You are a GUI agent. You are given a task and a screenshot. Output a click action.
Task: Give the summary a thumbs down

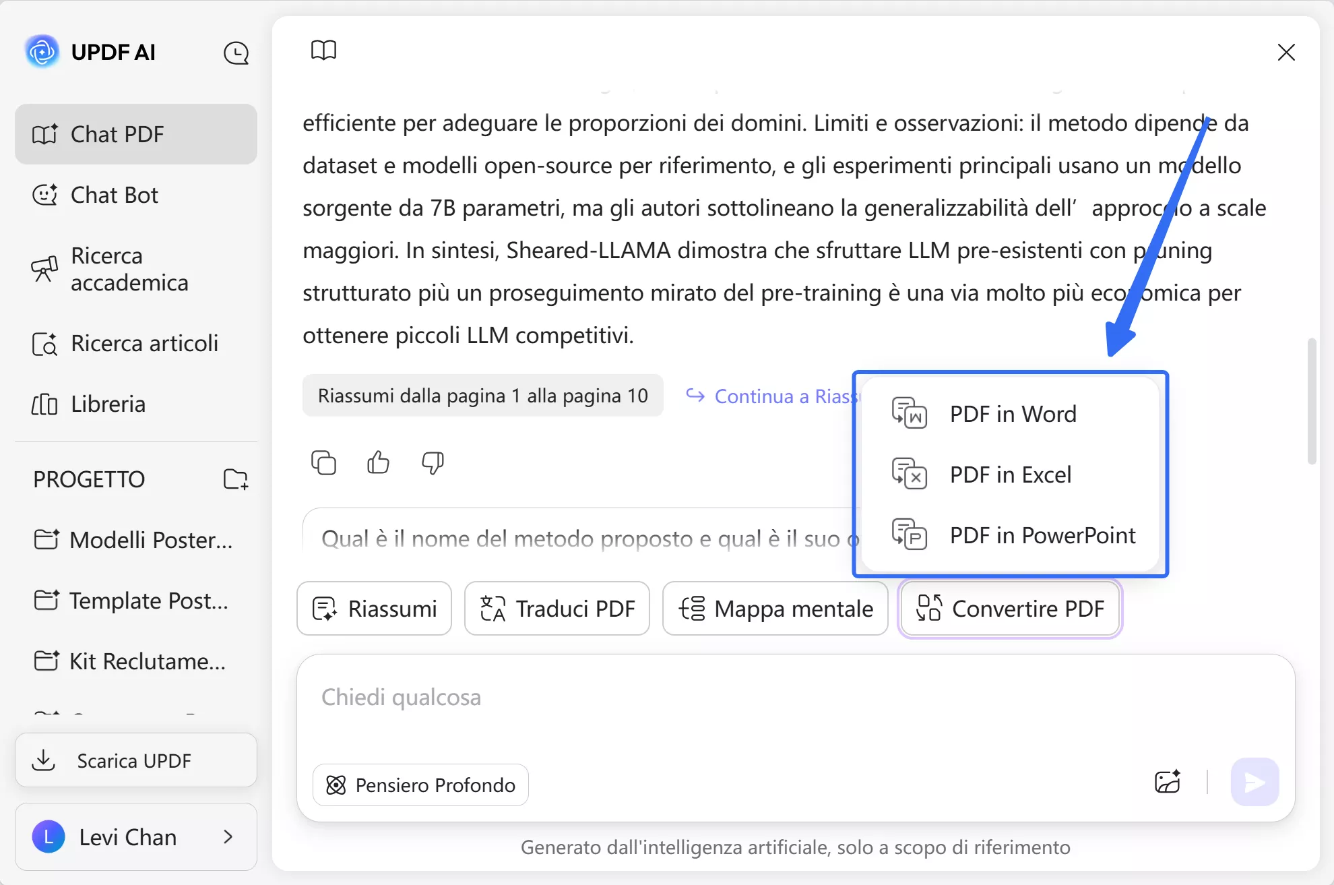(x=432, y=463)
